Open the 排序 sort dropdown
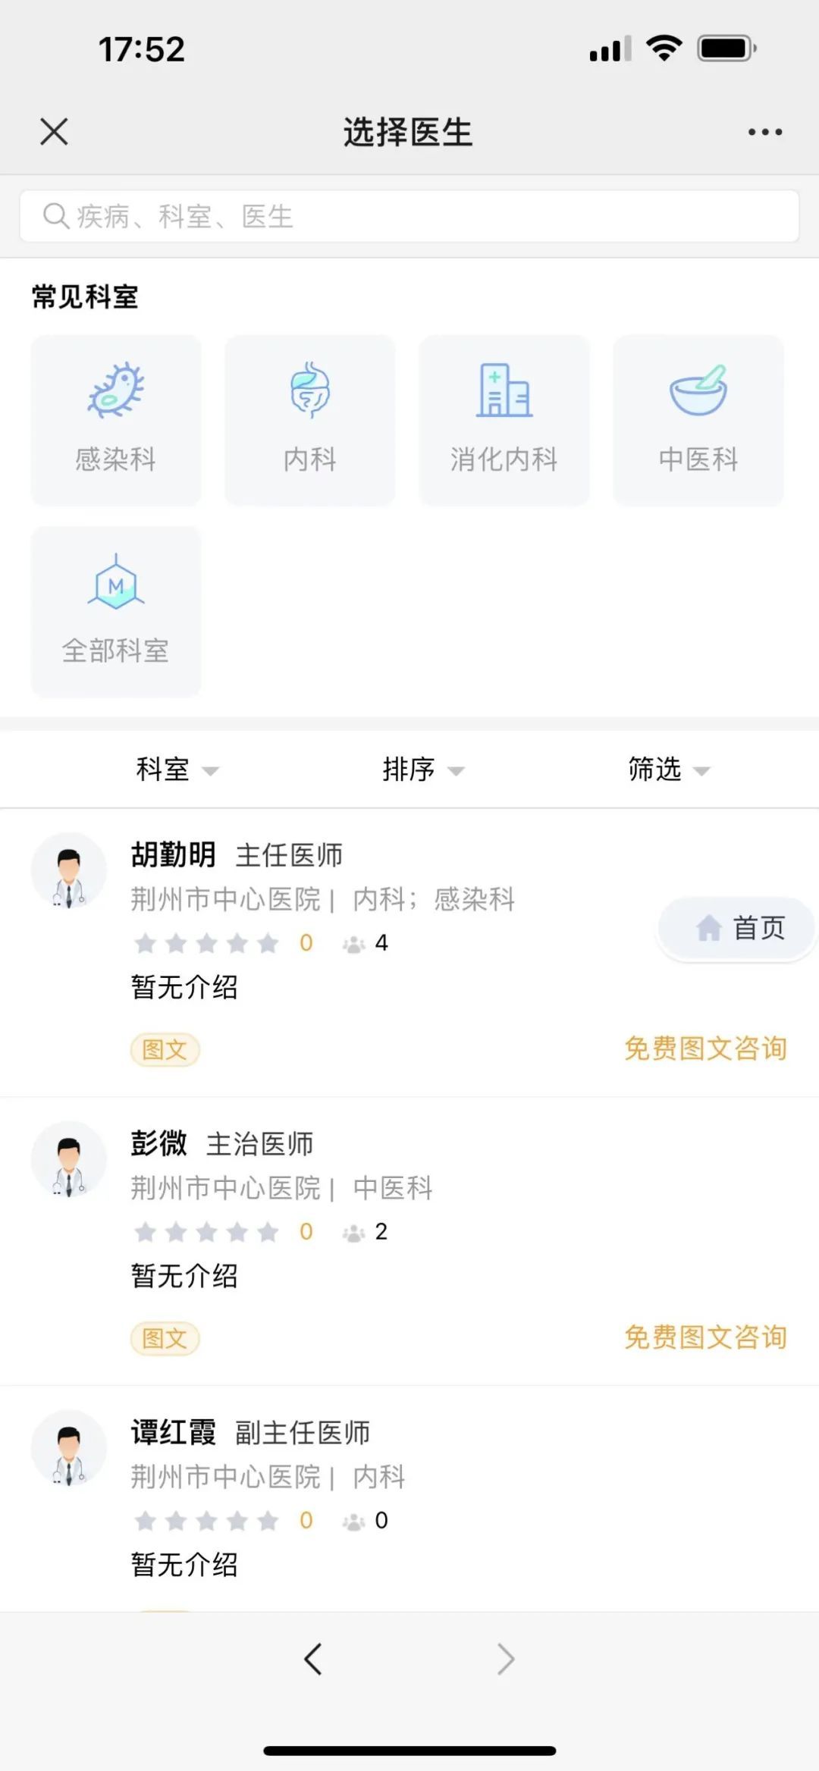Viewport: 819px width, 1771px height. point(422,770)
